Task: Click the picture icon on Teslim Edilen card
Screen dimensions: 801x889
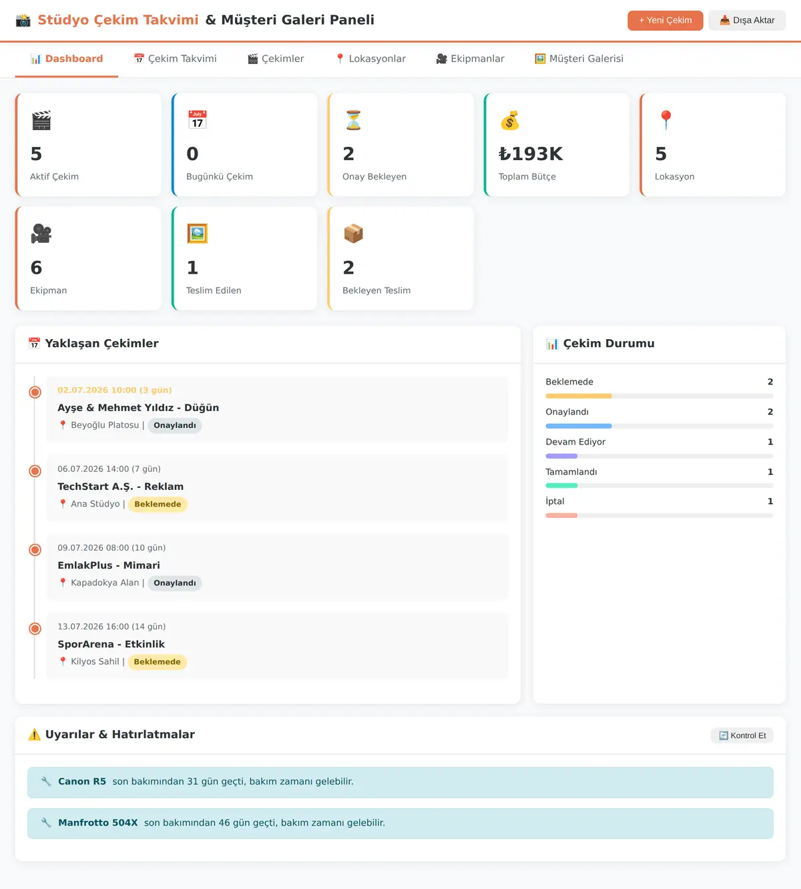Action: tap(198, 234)
